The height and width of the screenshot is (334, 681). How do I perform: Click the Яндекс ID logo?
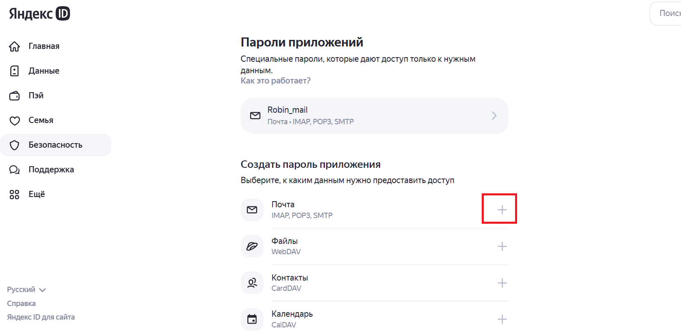[40, 14]
